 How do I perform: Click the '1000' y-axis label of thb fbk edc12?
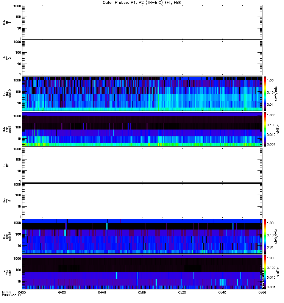coord(17,80)
